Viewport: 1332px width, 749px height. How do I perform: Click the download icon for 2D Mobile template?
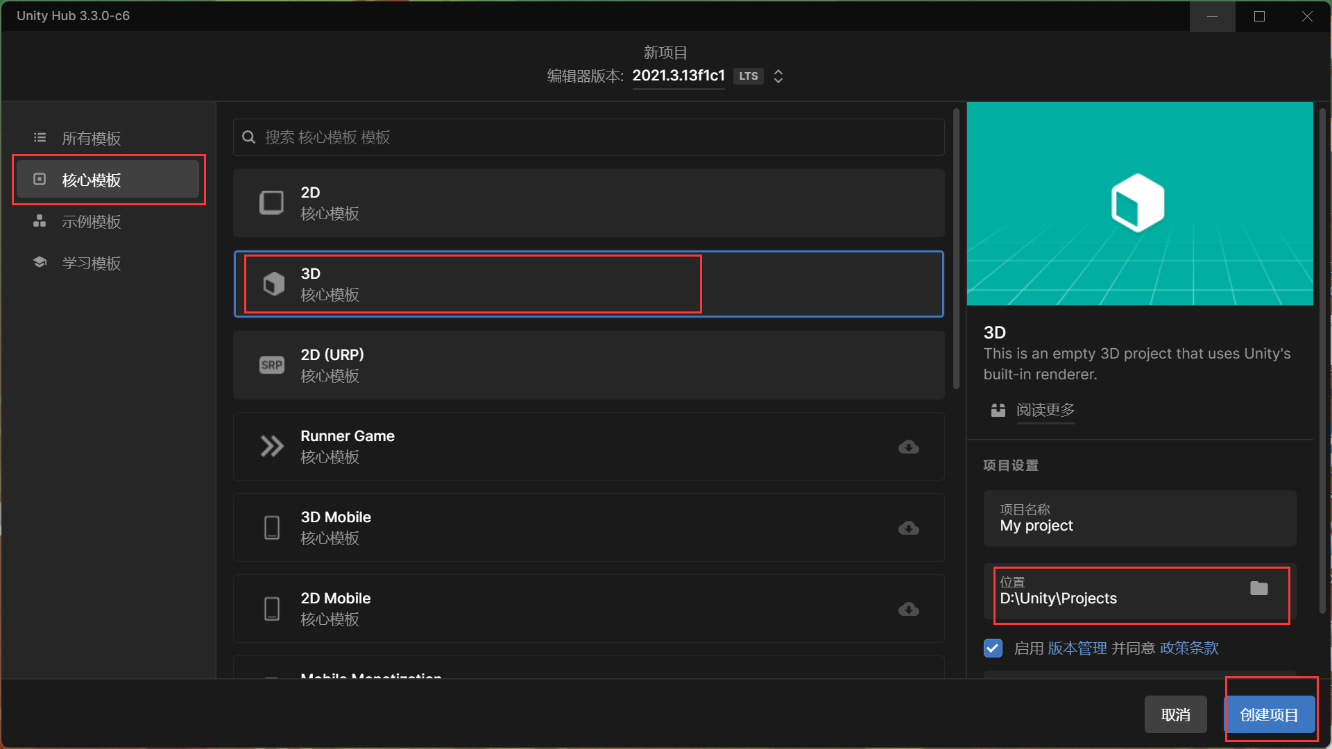click(908, 609)
